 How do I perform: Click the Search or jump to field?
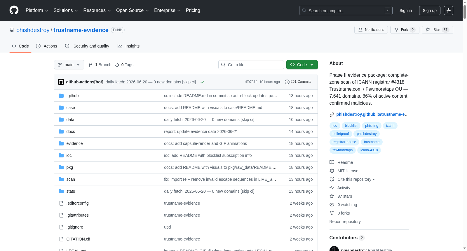click(x=346, y=10)
